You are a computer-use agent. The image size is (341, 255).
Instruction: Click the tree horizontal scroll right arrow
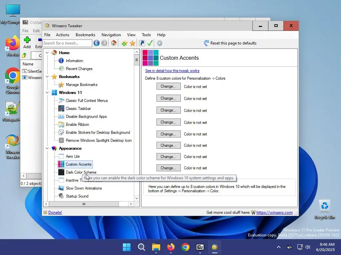(x=131, y=204)
